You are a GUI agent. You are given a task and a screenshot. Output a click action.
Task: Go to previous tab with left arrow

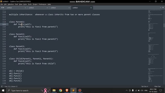[x=2, y=7]
